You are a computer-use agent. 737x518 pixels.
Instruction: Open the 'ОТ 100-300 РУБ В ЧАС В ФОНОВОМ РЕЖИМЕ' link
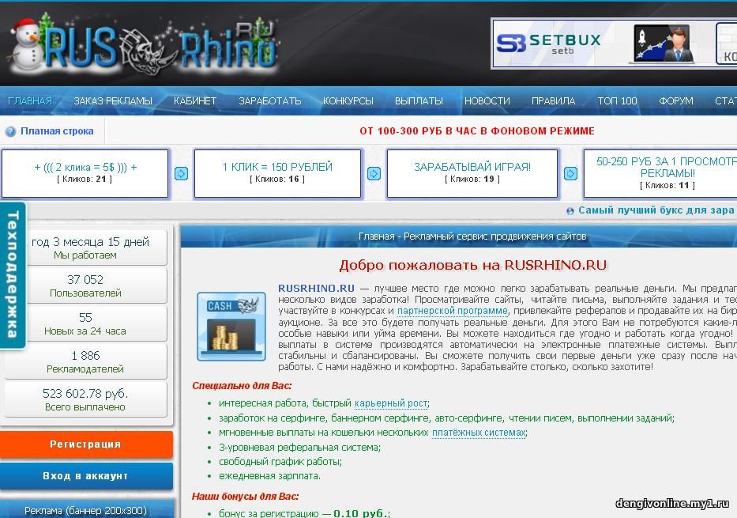pos(477,131)
